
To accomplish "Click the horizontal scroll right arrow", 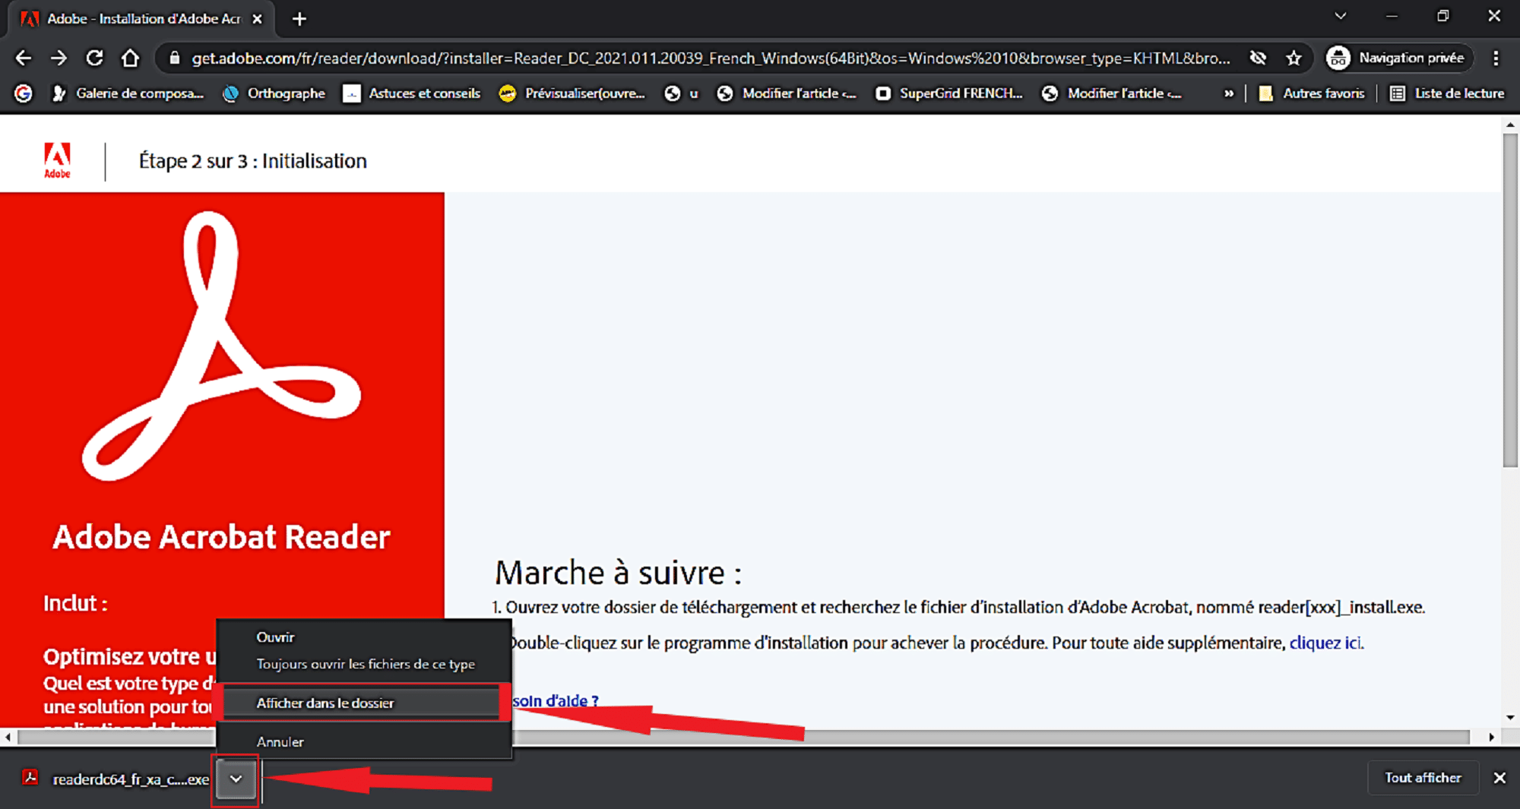I will pyautogui.click(x=1491, y=737).
